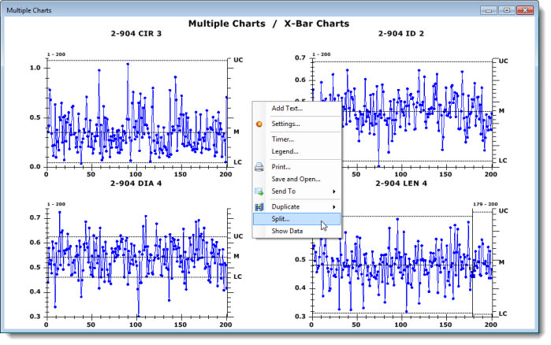Click the Send To arrow icon
551x345 pixels.
259,191
